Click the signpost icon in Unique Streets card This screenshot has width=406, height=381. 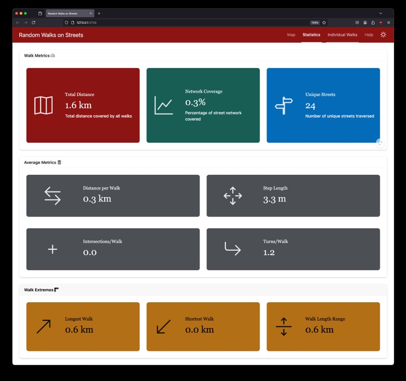(x=284, y=105)
